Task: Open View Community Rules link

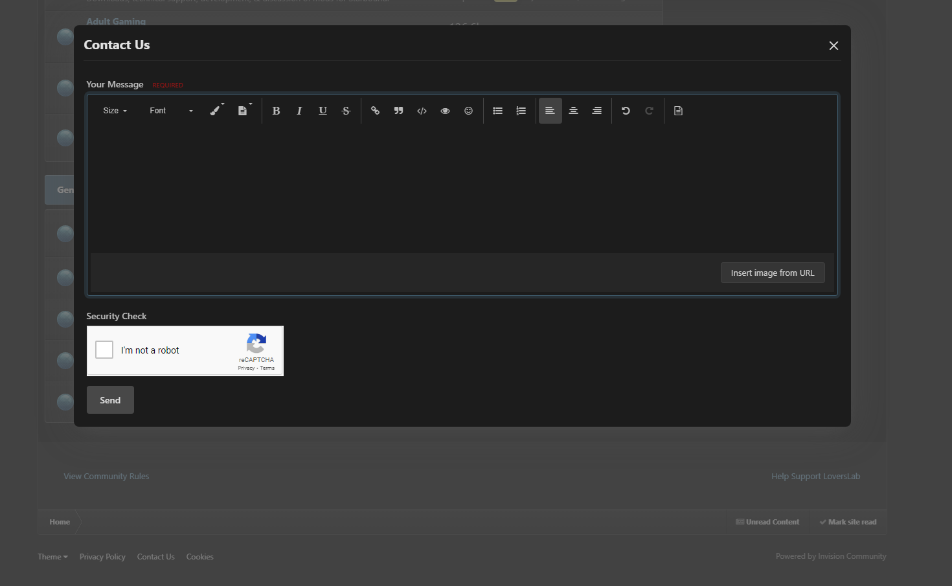Action: 106,476
